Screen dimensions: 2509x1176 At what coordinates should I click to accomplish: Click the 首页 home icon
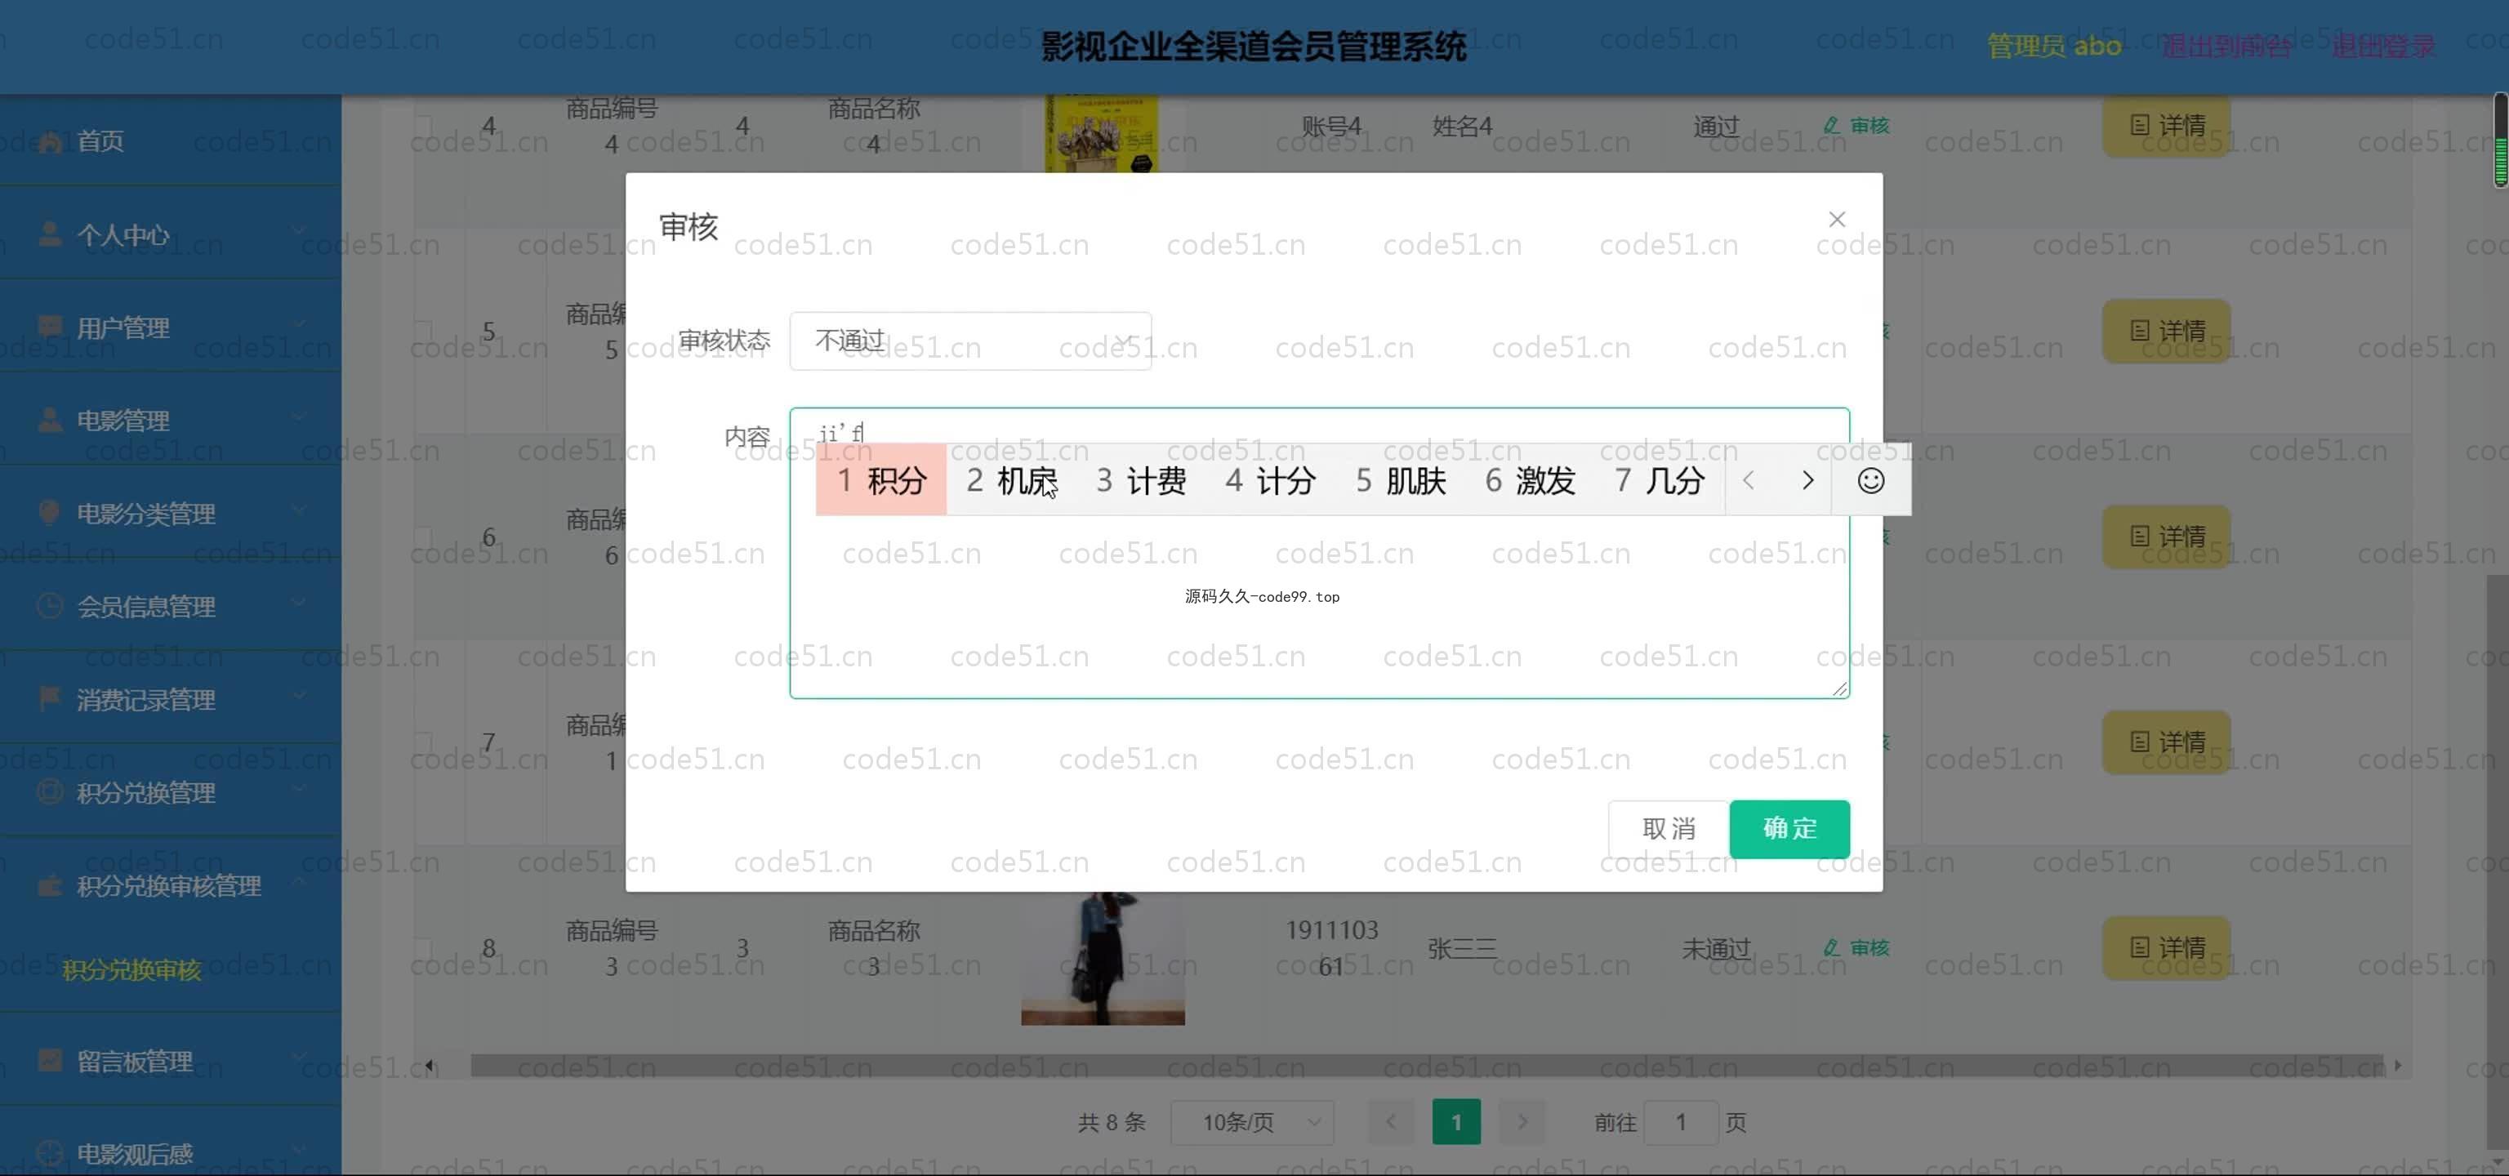coord(49,140)
